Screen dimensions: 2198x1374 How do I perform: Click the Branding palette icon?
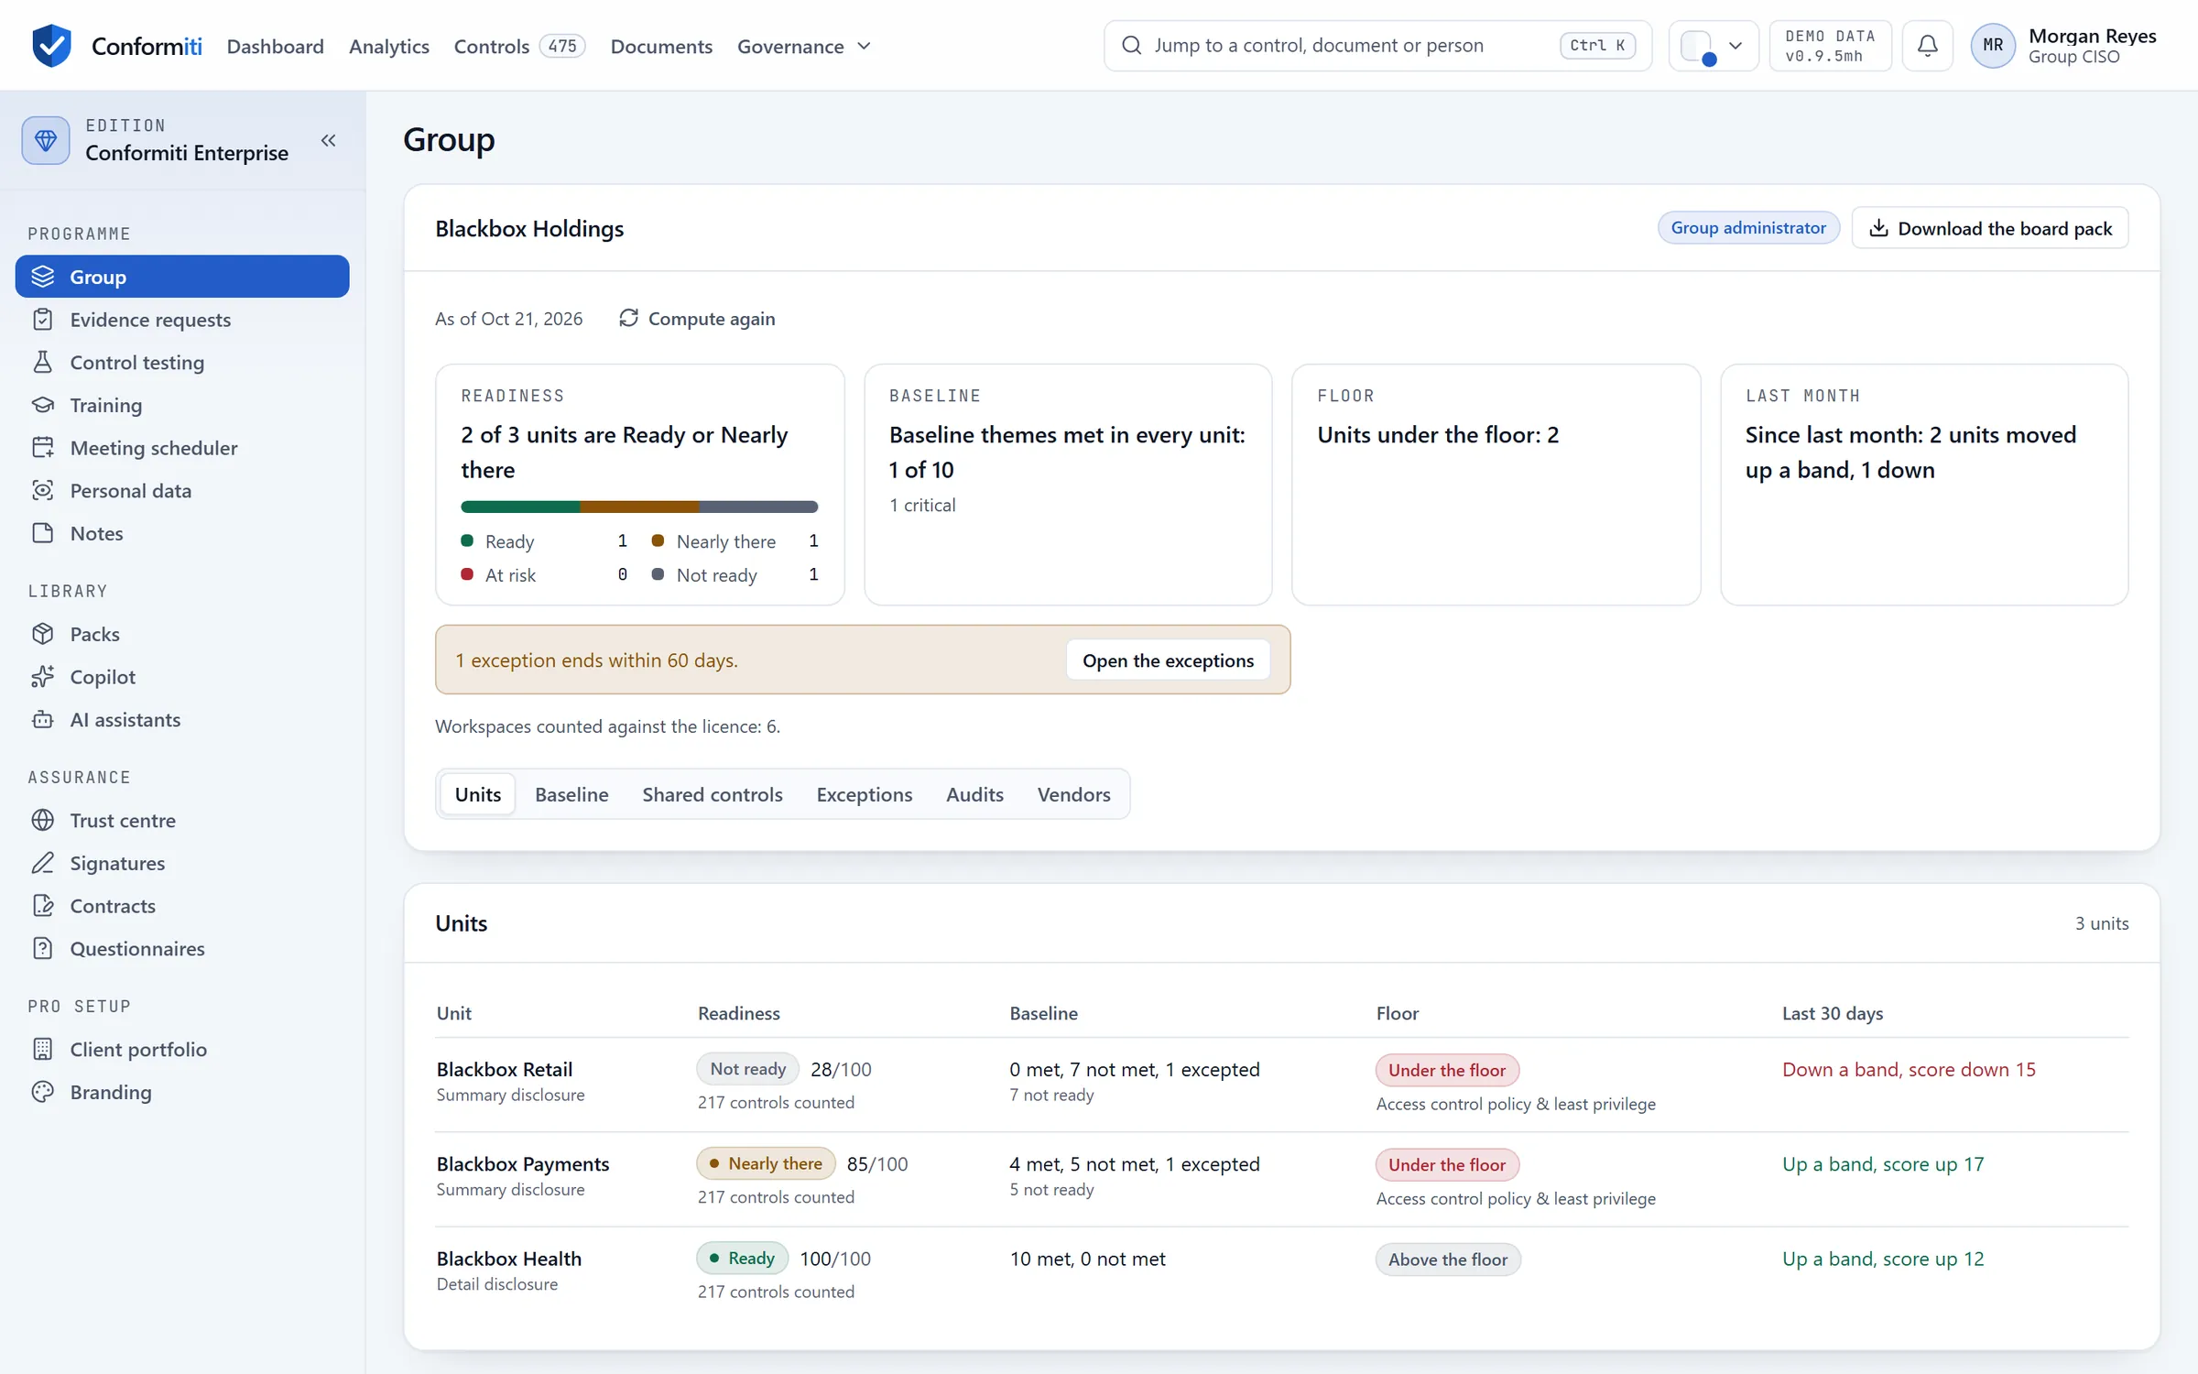[43, 1092]
